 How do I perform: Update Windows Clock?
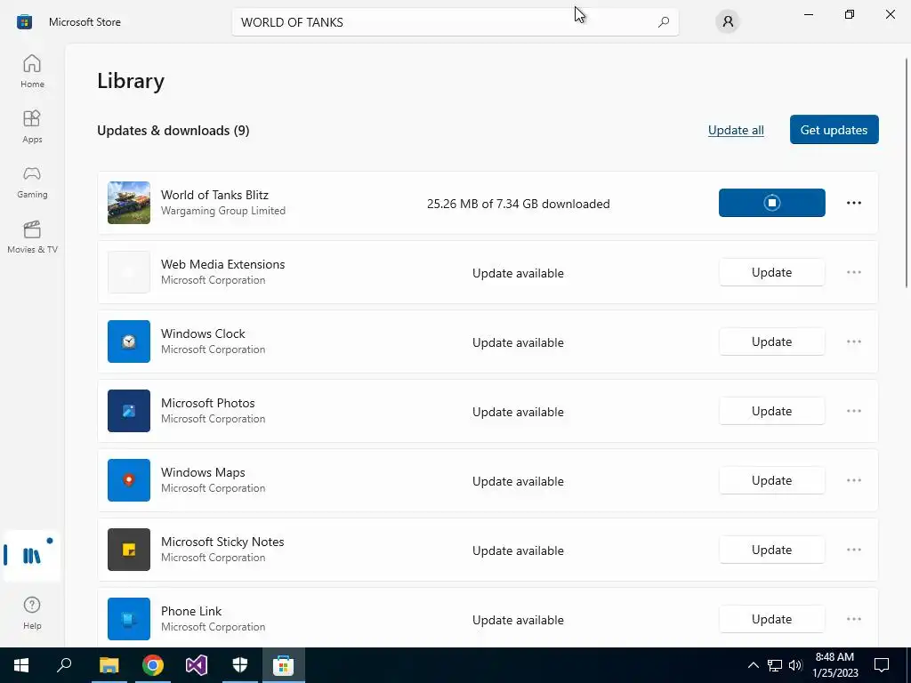pos(771,341)
